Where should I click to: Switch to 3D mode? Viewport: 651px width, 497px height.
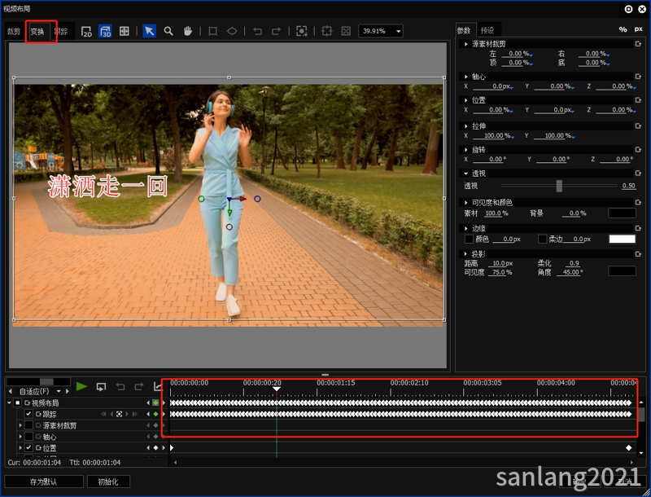105,31
